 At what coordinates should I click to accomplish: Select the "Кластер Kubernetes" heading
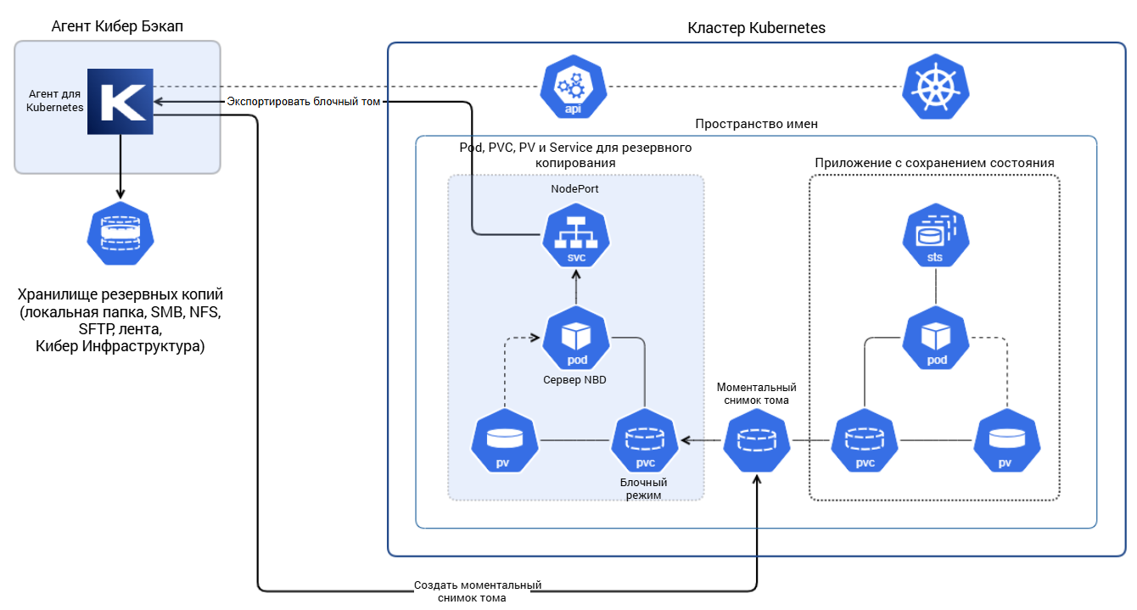(x=756, y=28)
